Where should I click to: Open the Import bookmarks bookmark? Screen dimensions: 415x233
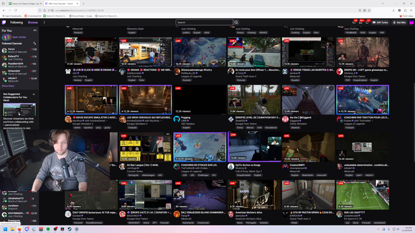pos(12,16)
